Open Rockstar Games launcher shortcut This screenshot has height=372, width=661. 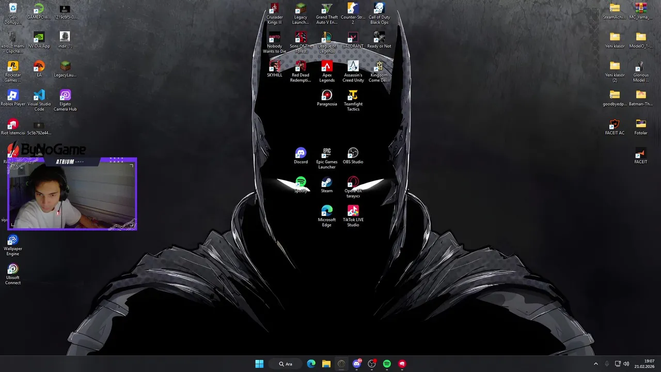(x=13, y=71)
